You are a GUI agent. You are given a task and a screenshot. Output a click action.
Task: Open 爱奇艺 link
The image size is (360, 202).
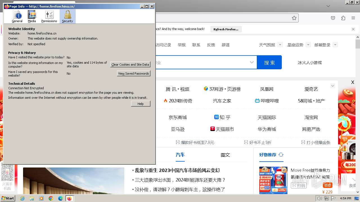click(x=311, y=89)
